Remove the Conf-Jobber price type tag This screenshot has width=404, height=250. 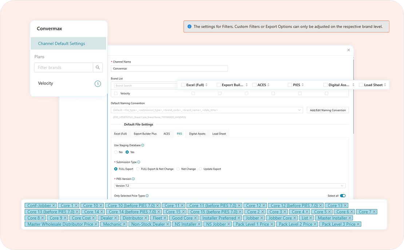click(x=54, y=206)
